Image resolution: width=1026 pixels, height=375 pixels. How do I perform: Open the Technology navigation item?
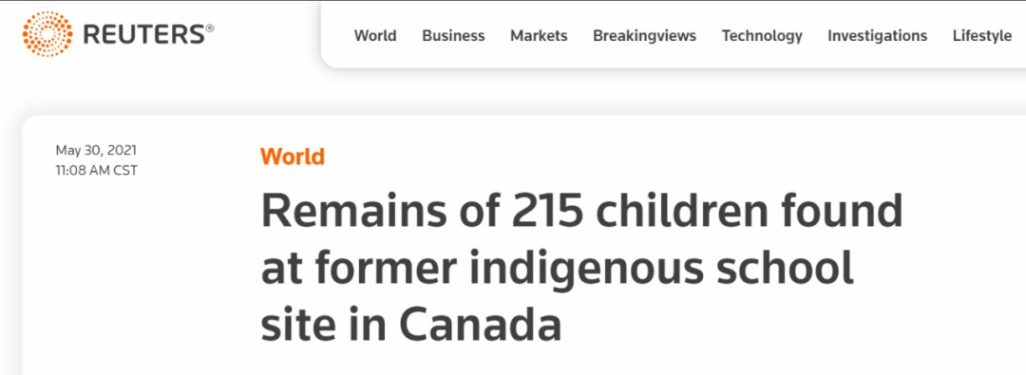coord(762,36)
